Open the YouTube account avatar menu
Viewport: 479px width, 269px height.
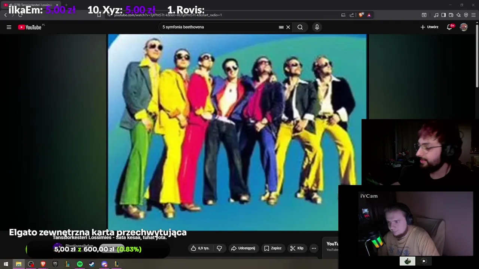click(x=464, y=27)
